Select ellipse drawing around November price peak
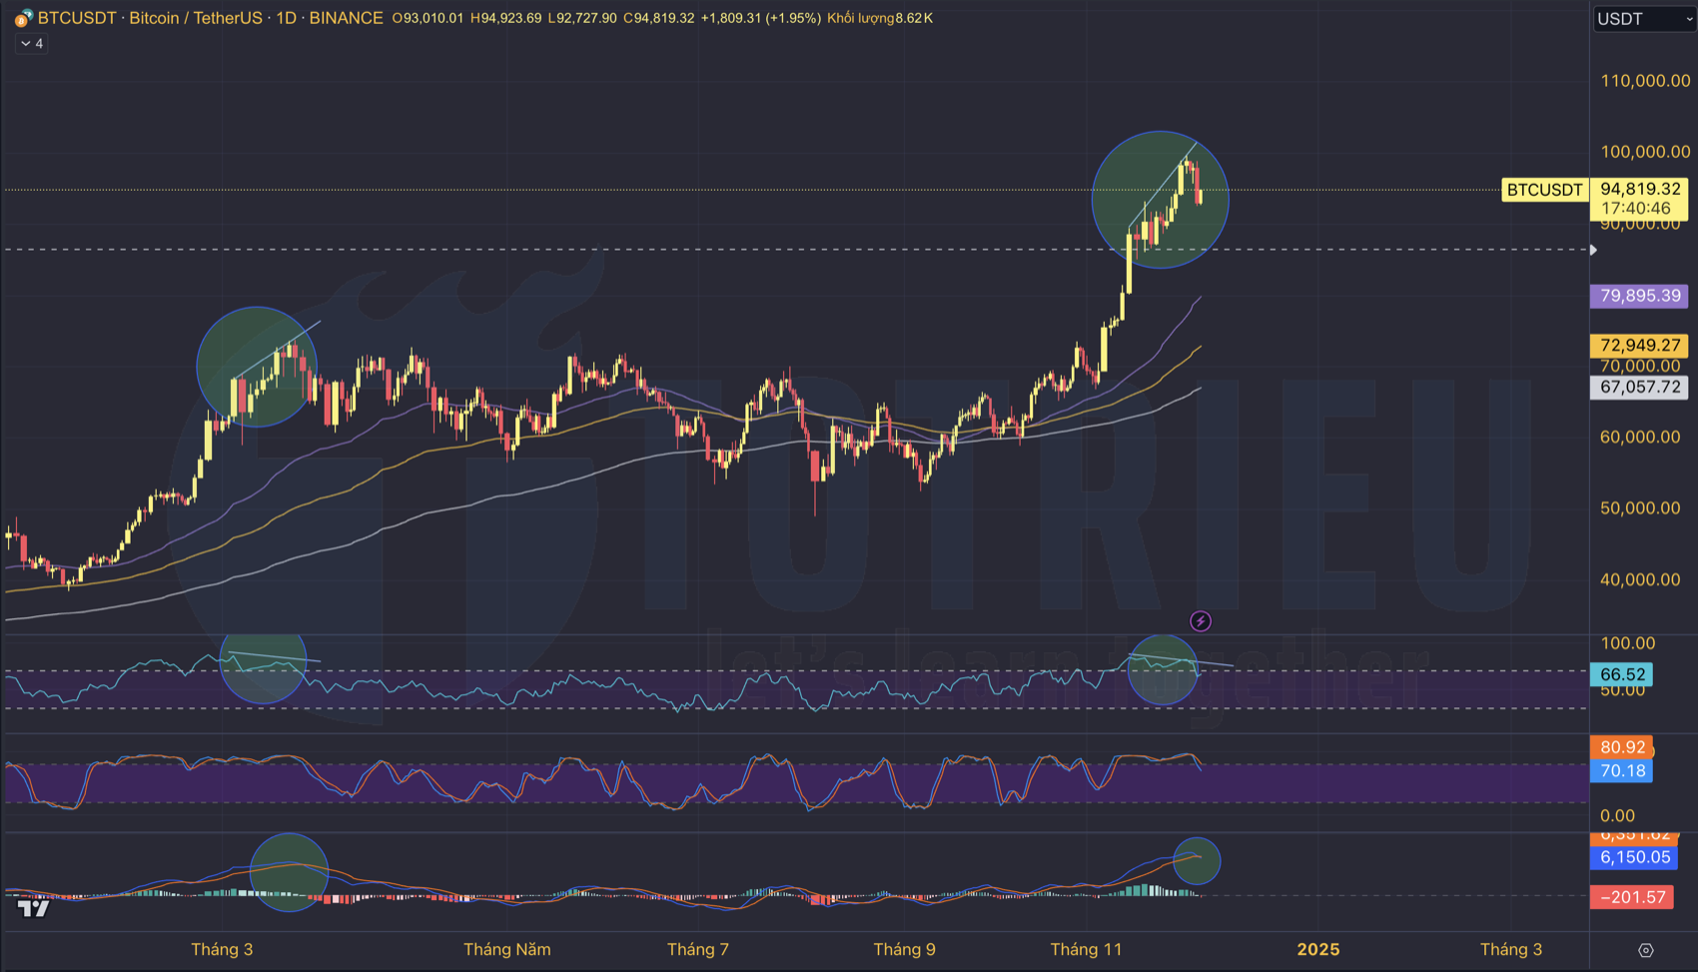Screen dimensions: 1698x972 point(1160,200)
